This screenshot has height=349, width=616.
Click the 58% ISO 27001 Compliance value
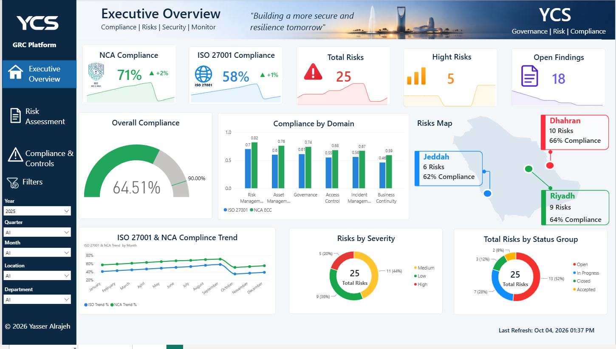(x=236, y=77)
